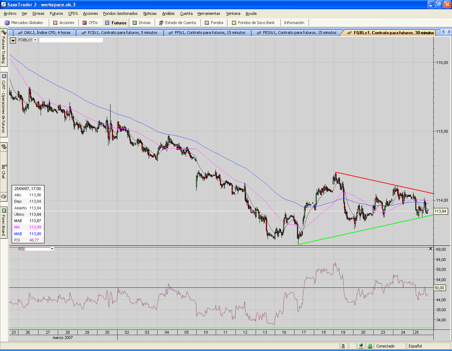The width and height of the screenshot is (452, 351).
Task: Click the green padlock status icon
Action: 369,346
